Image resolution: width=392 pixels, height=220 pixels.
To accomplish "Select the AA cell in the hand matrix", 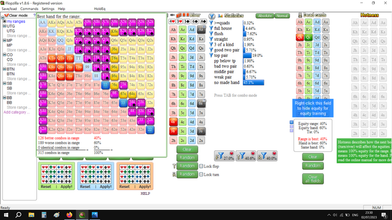I will point(43,22).
